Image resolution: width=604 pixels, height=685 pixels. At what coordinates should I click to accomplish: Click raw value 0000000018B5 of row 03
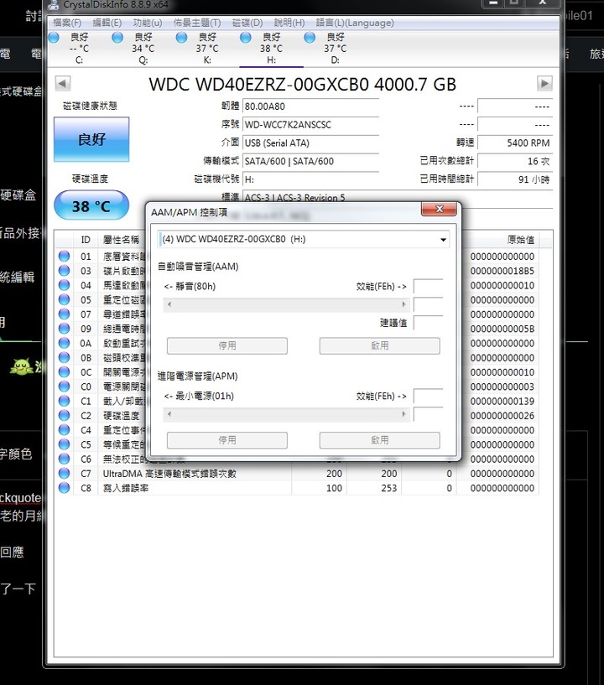click(x=502, y=271)
